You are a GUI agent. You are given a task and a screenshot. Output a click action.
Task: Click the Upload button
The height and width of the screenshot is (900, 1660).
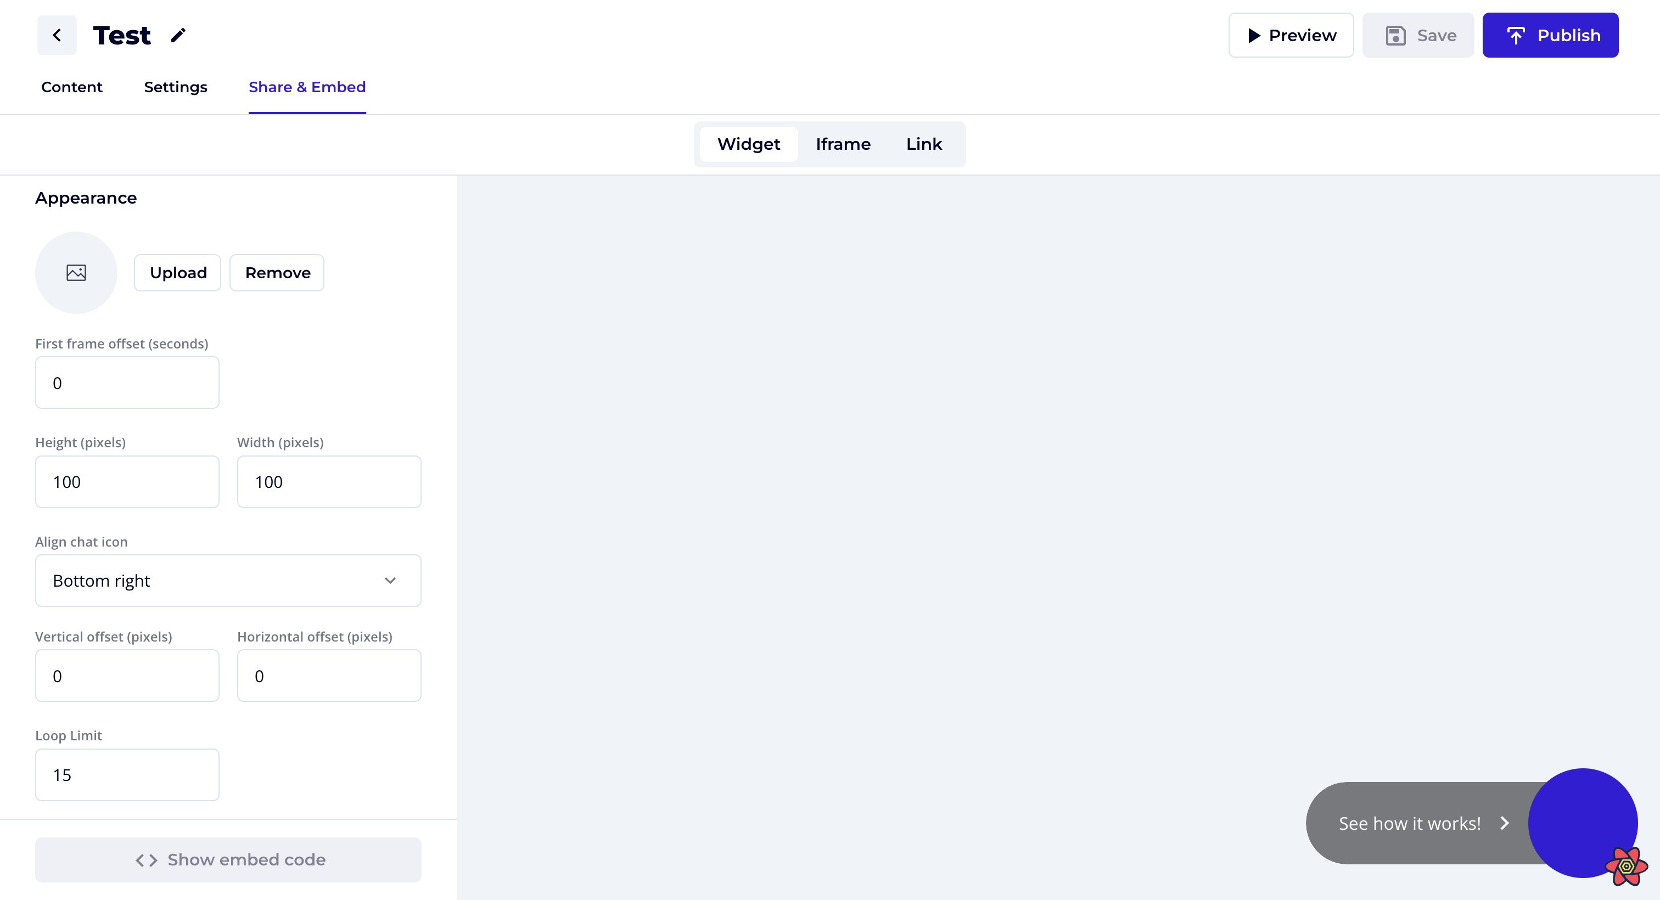click(178, 273)
